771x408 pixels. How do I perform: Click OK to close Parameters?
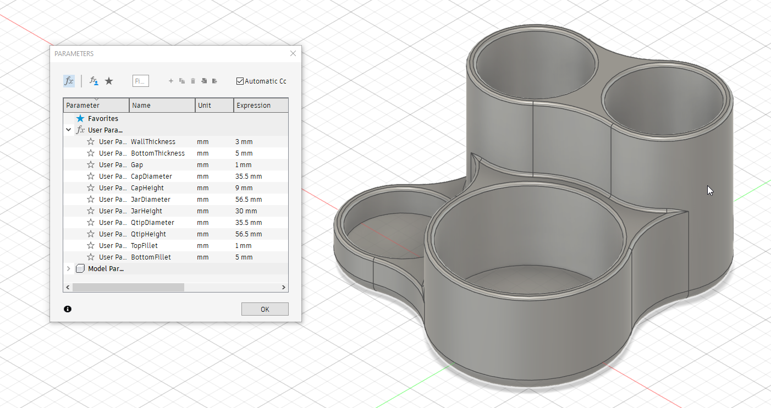[x=265, y=309]
